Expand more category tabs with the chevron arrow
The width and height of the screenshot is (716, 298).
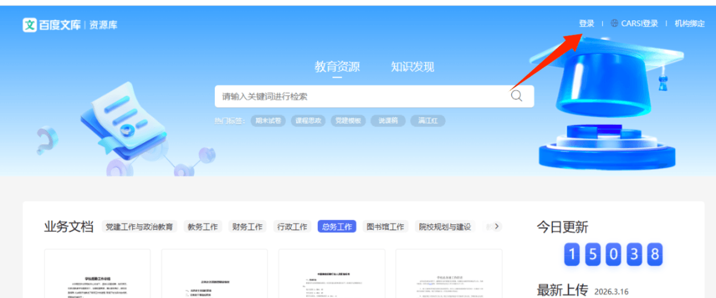click(x=497, y=226)
